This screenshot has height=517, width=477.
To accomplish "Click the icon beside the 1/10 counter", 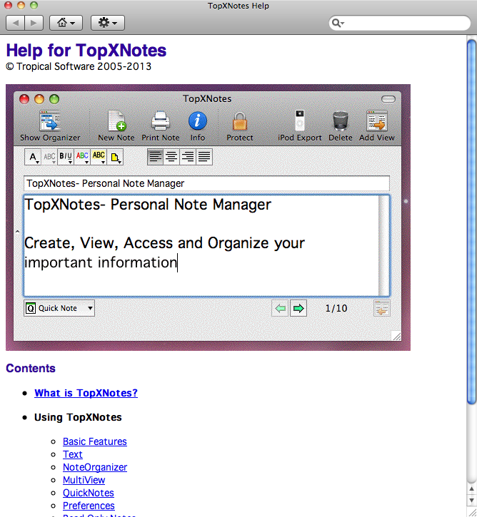I will click(x=382, y=308).
